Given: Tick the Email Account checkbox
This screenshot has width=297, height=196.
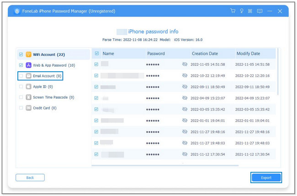Looking at the screenshot, I should point(21,76).
